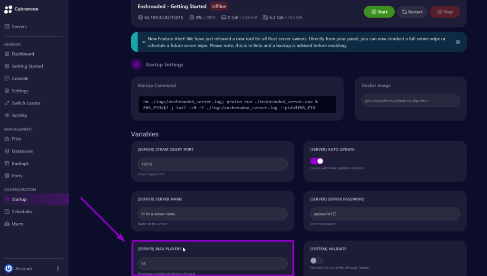Open the Files manager
Image resolution: width=487 pixels, height=276 pixels.
pos(16,139)
